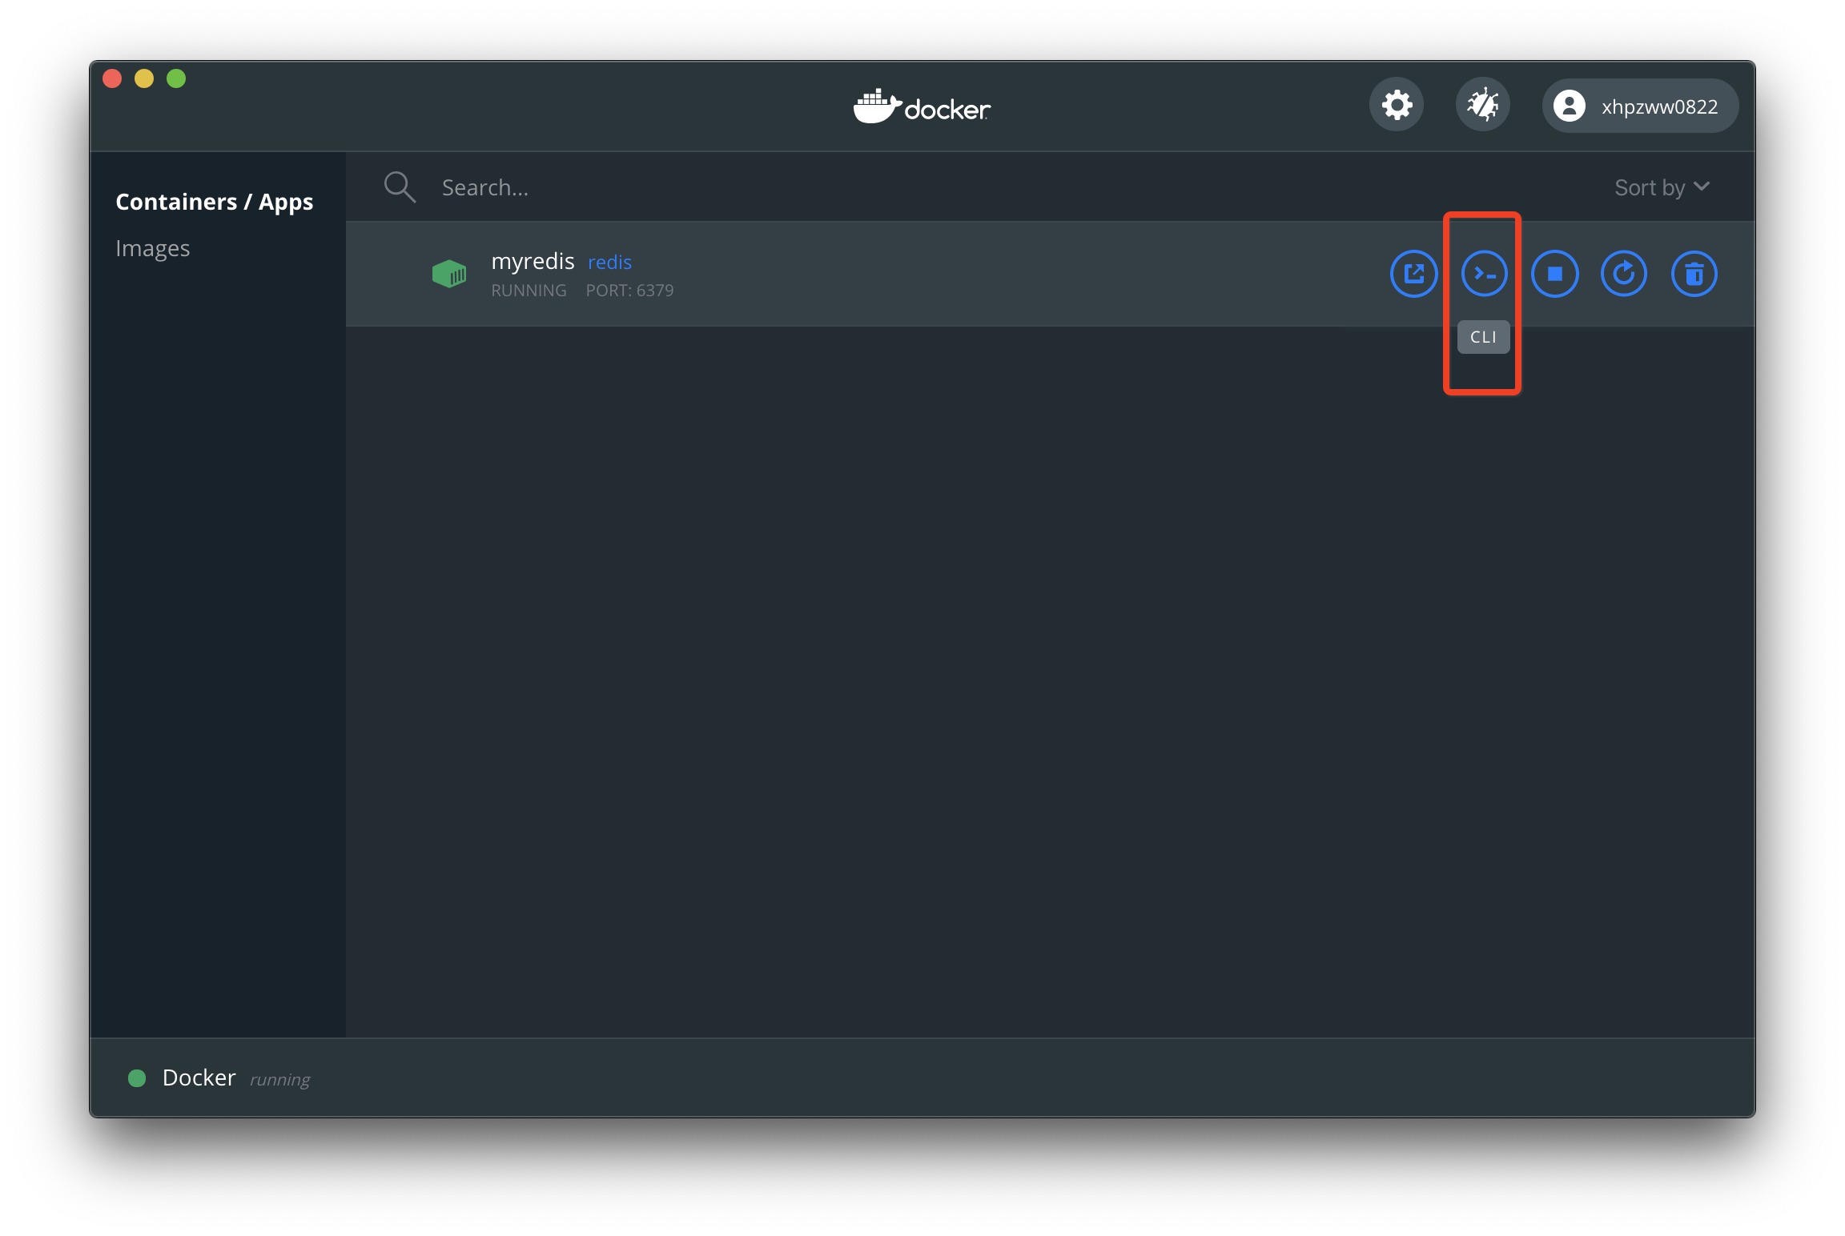This screenshot has height=1236, width=1845.
Task: Click the user account avatar icon
Action: coord(1570,106)
